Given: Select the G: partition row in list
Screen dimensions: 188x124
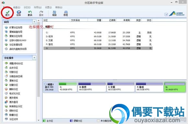Looking at the screenshot, I should 98,48.
